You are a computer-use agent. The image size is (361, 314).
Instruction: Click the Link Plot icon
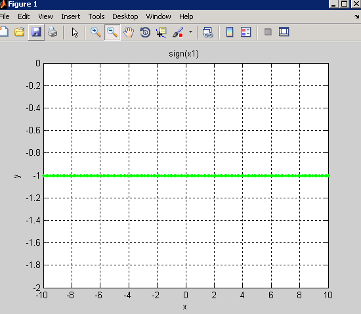[x=208, y=32]
